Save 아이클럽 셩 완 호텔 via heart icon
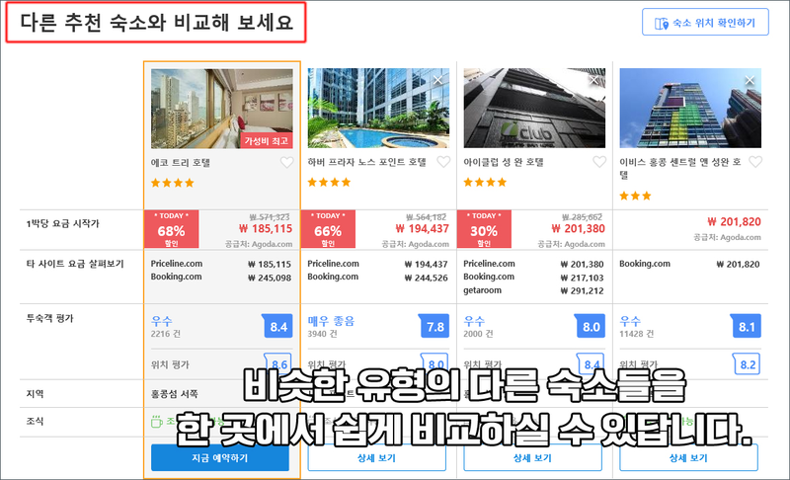 pyautogui.click(x=599, y=162)
